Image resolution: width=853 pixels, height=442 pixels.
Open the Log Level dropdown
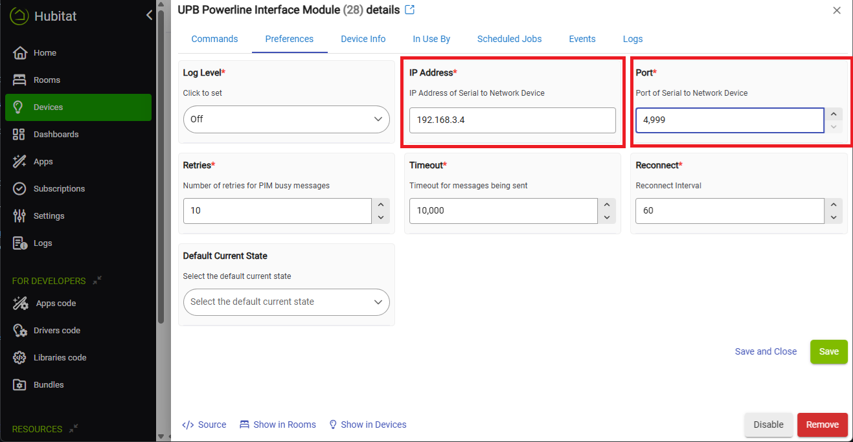(x=286, y=120)
